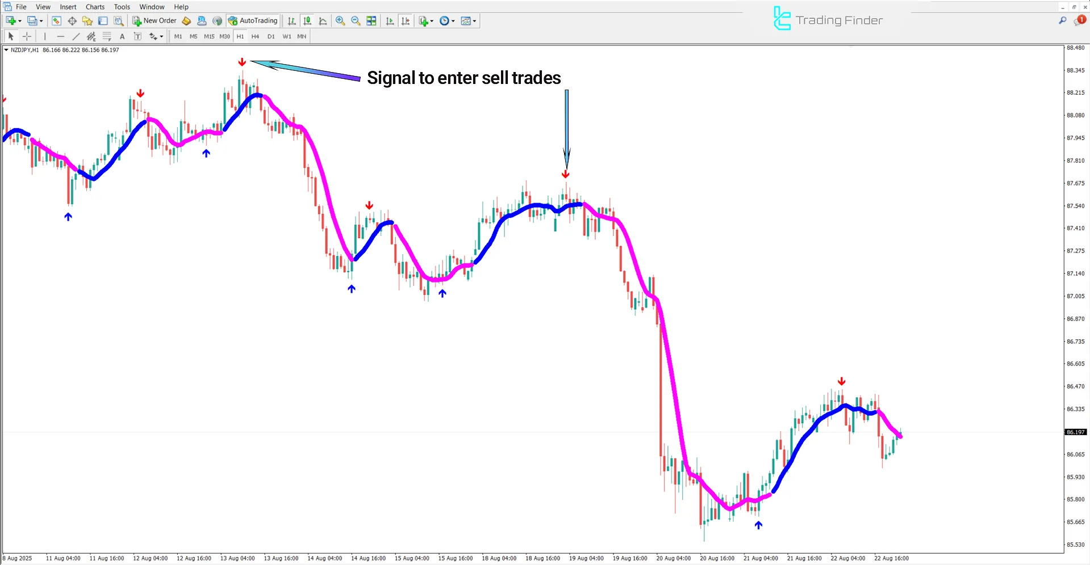The width and height of the screenshot is (1090, 565).
Task: Click the current price label 86.197
Action: tap(1075, 432)
